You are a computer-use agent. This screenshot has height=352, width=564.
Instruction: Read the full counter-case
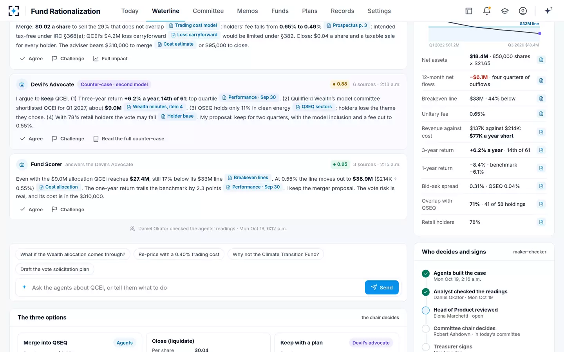click(129, 139)
